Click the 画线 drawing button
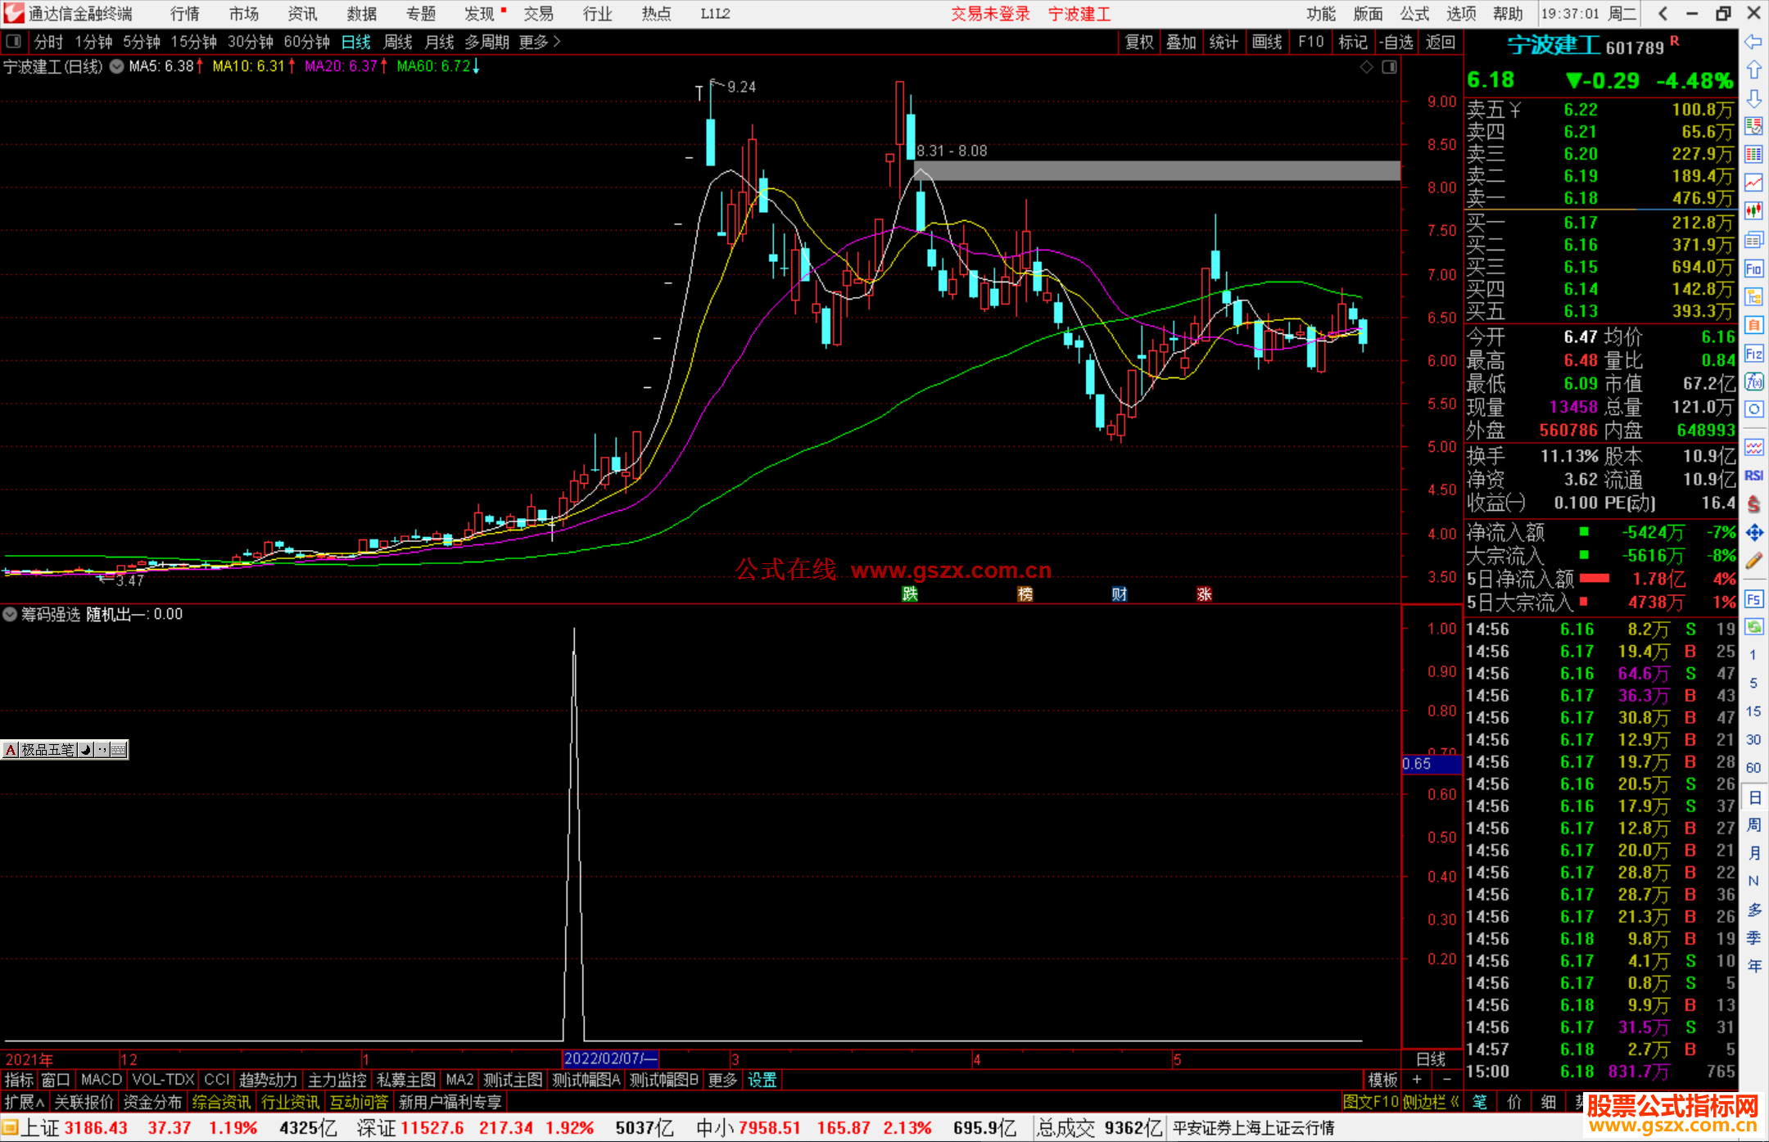Viewport: 1769px width, 1142px height. tap(1267, 42)
